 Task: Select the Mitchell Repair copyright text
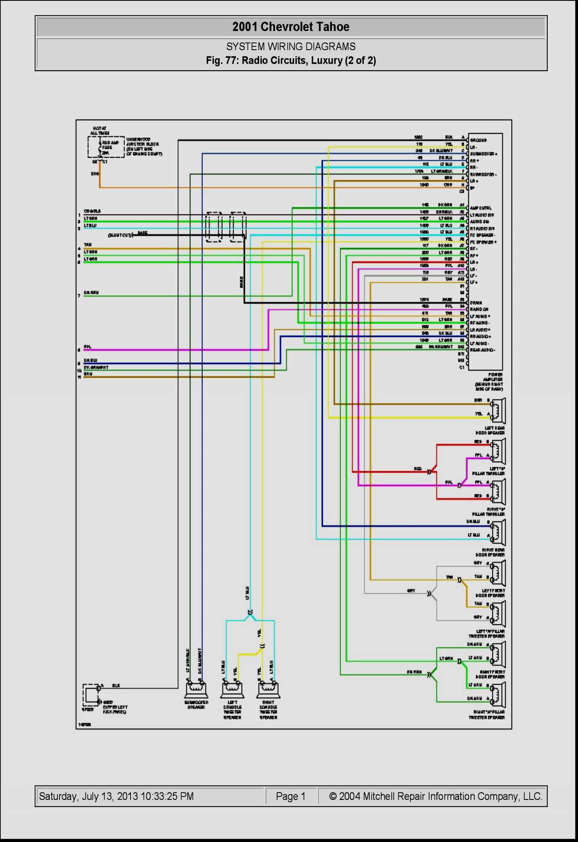[435, 796]
